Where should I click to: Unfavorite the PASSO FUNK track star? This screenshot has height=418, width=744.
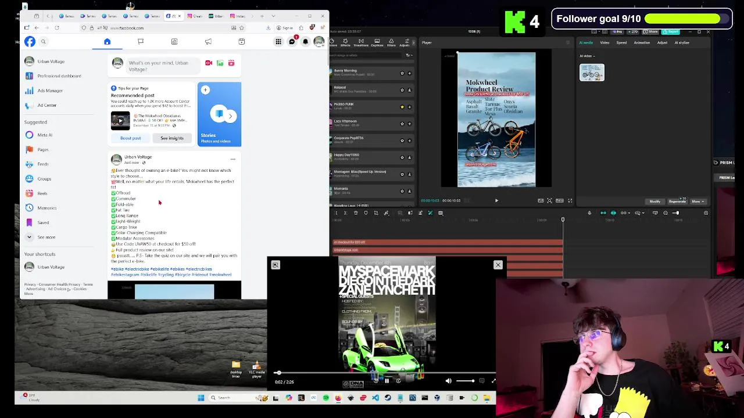402,107
